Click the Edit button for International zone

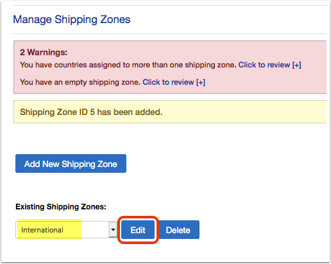[x=138, y=230]
